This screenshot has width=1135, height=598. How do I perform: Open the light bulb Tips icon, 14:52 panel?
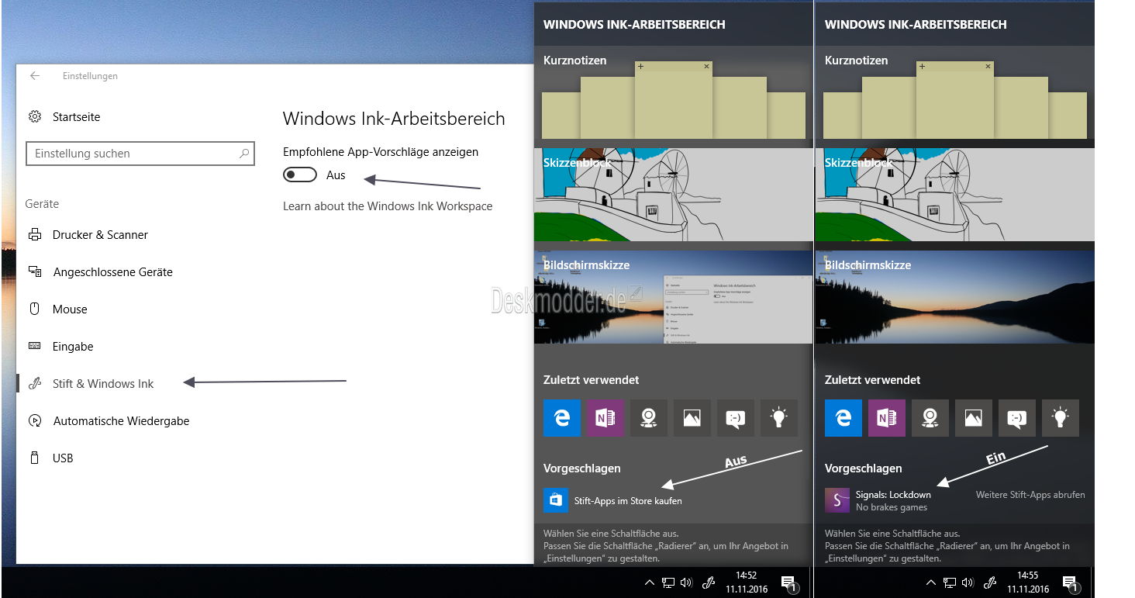pyautogui.click(x=779, y=418)
